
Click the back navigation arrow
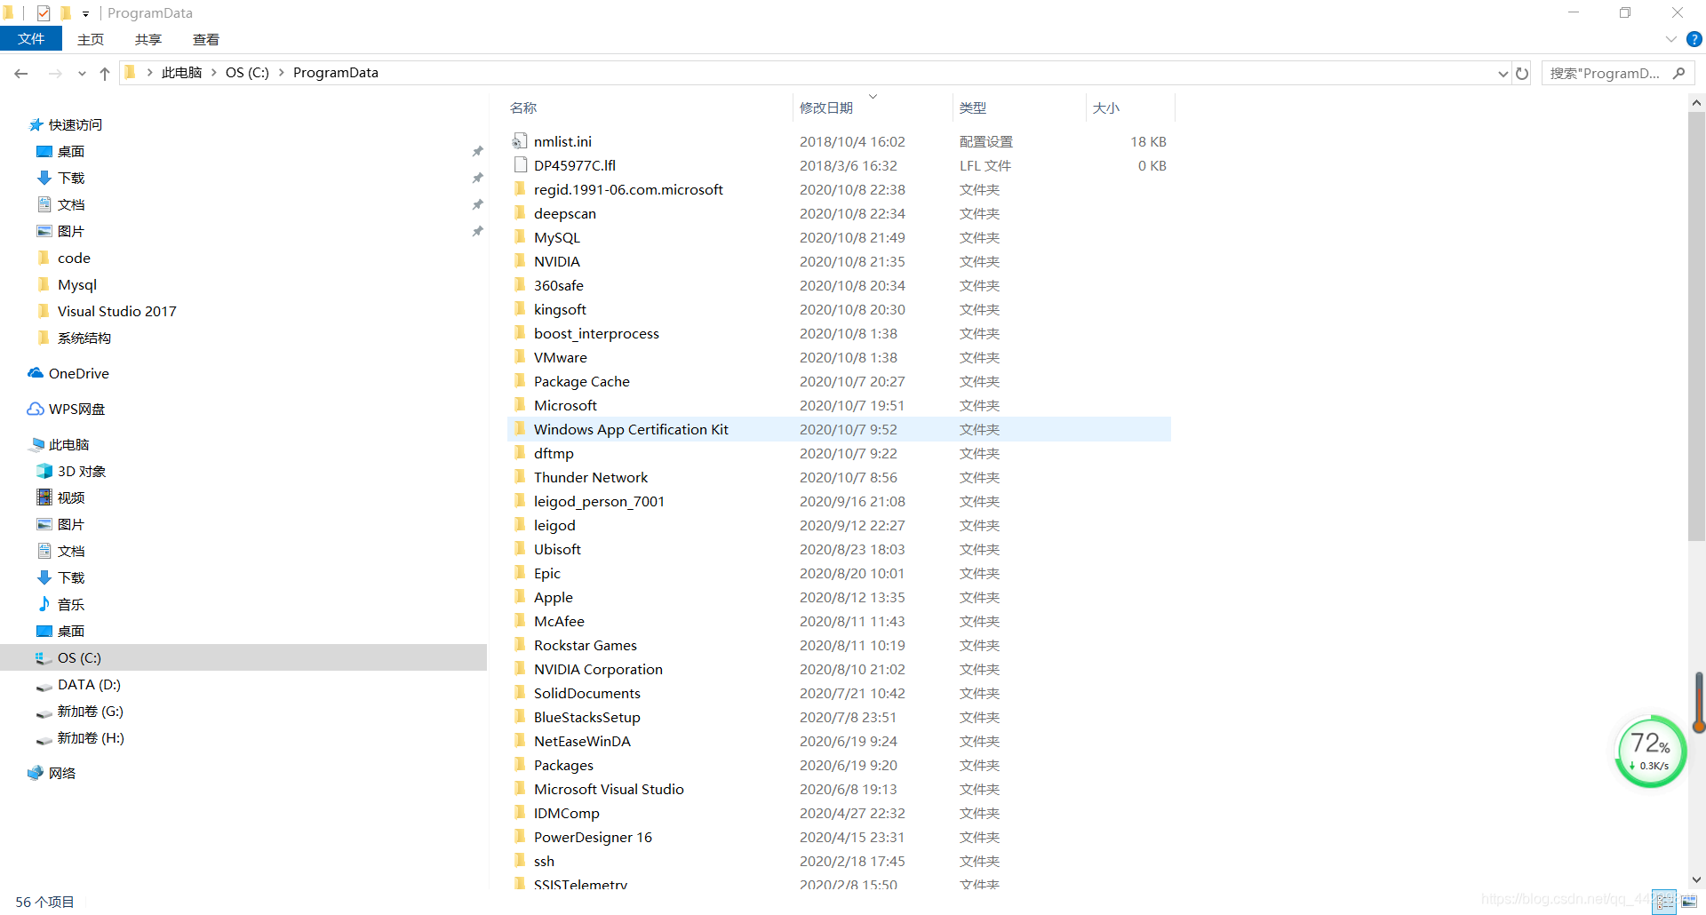(x=21, y=74)
